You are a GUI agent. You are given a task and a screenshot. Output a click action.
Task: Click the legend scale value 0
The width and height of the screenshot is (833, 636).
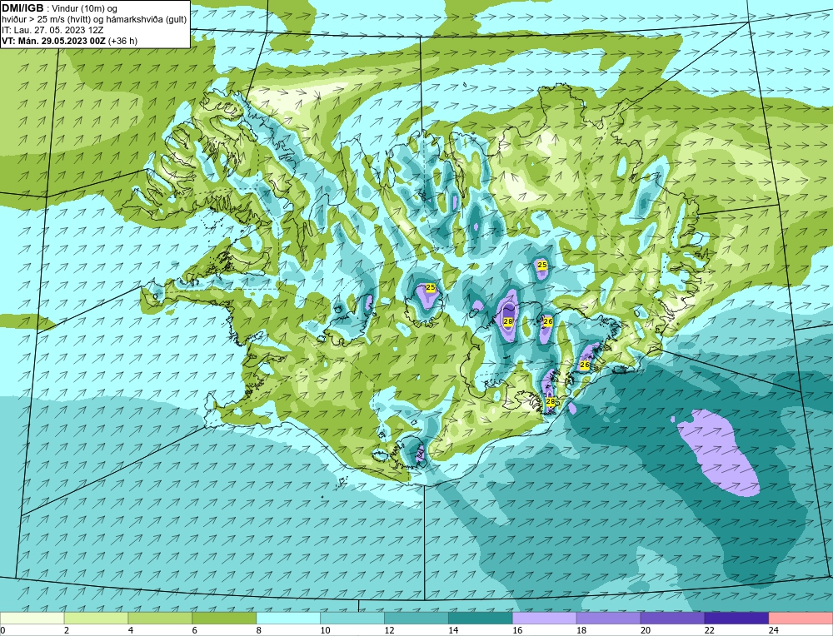tap(2, 630)
